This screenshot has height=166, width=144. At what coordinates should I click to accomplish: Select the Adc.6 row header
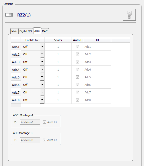click(16, 85)
